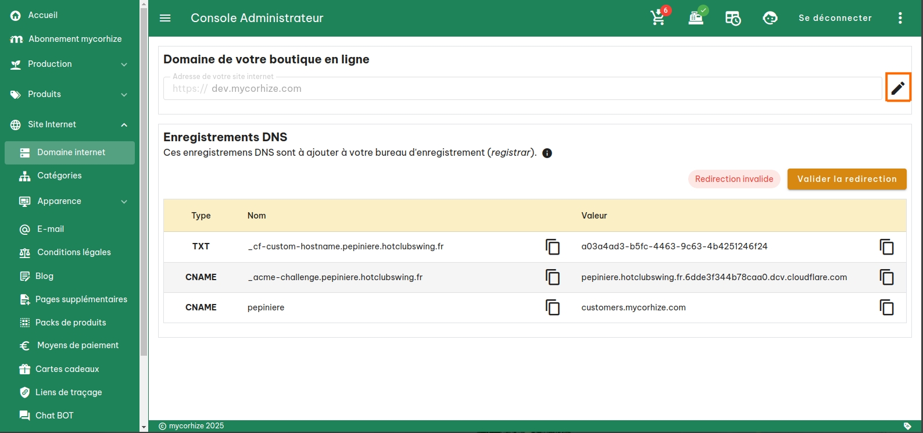Image resolution: width=923 pixels, height=433 pixels.
Task: Go to Accueil
Action: click(42, 15)
